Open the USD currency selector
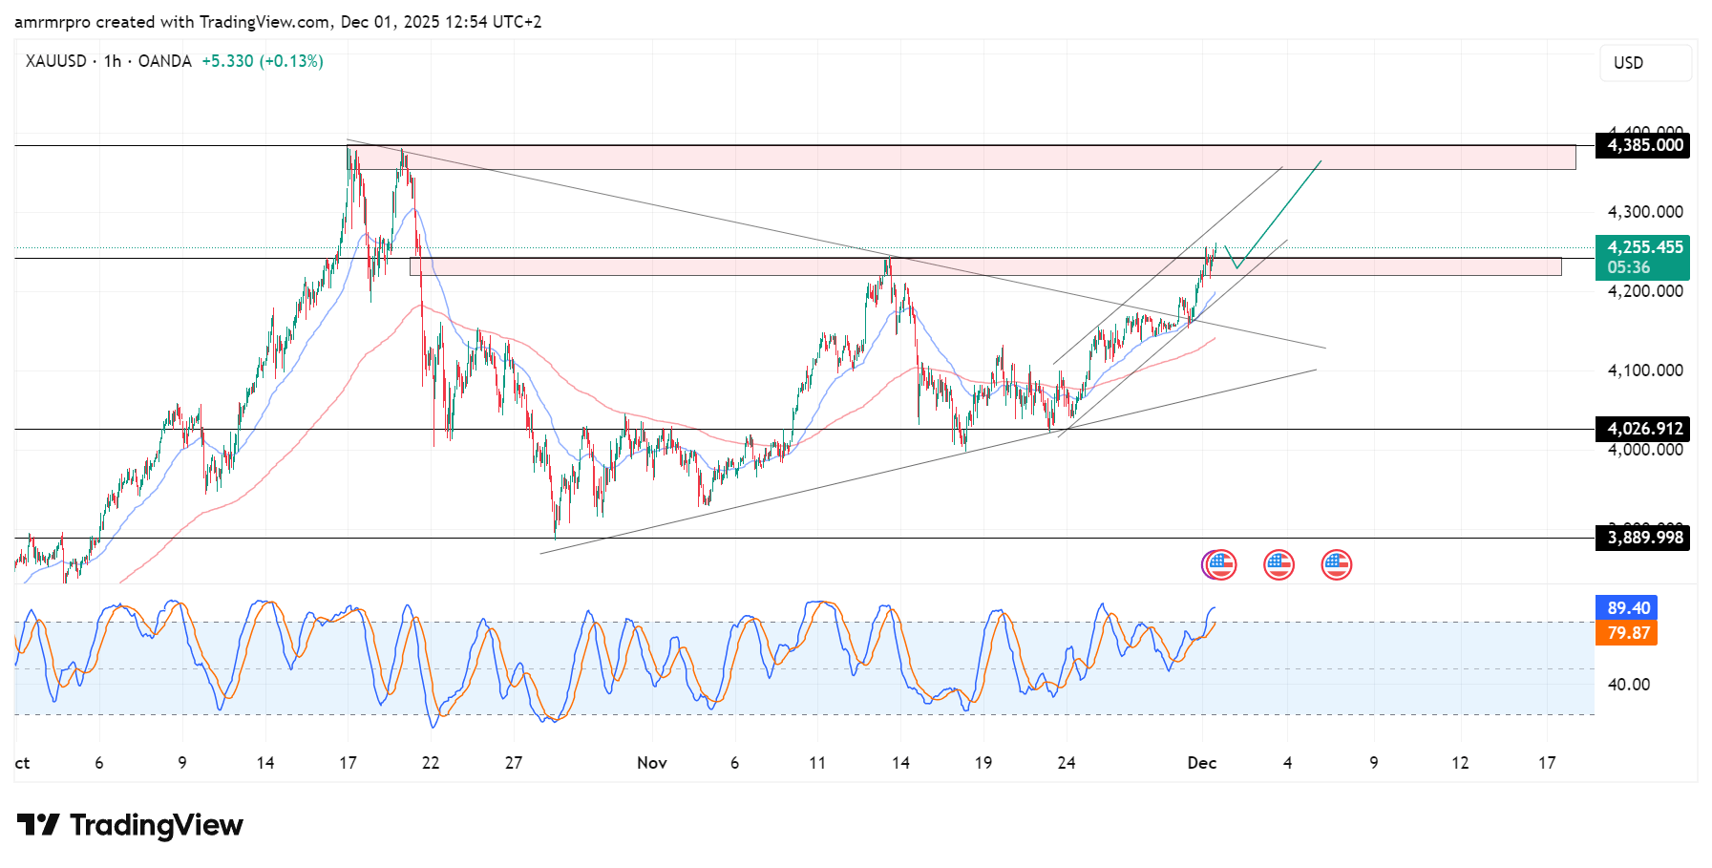Screen dimensions: 1712x868 click(x=1644, y=63)
